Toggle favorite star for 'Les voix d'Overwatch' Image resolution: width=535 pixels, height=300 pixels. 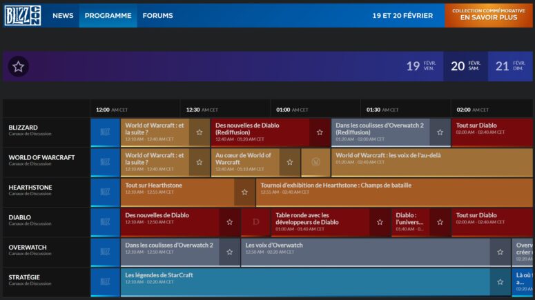pyautogui.click(x=500, y=252)
